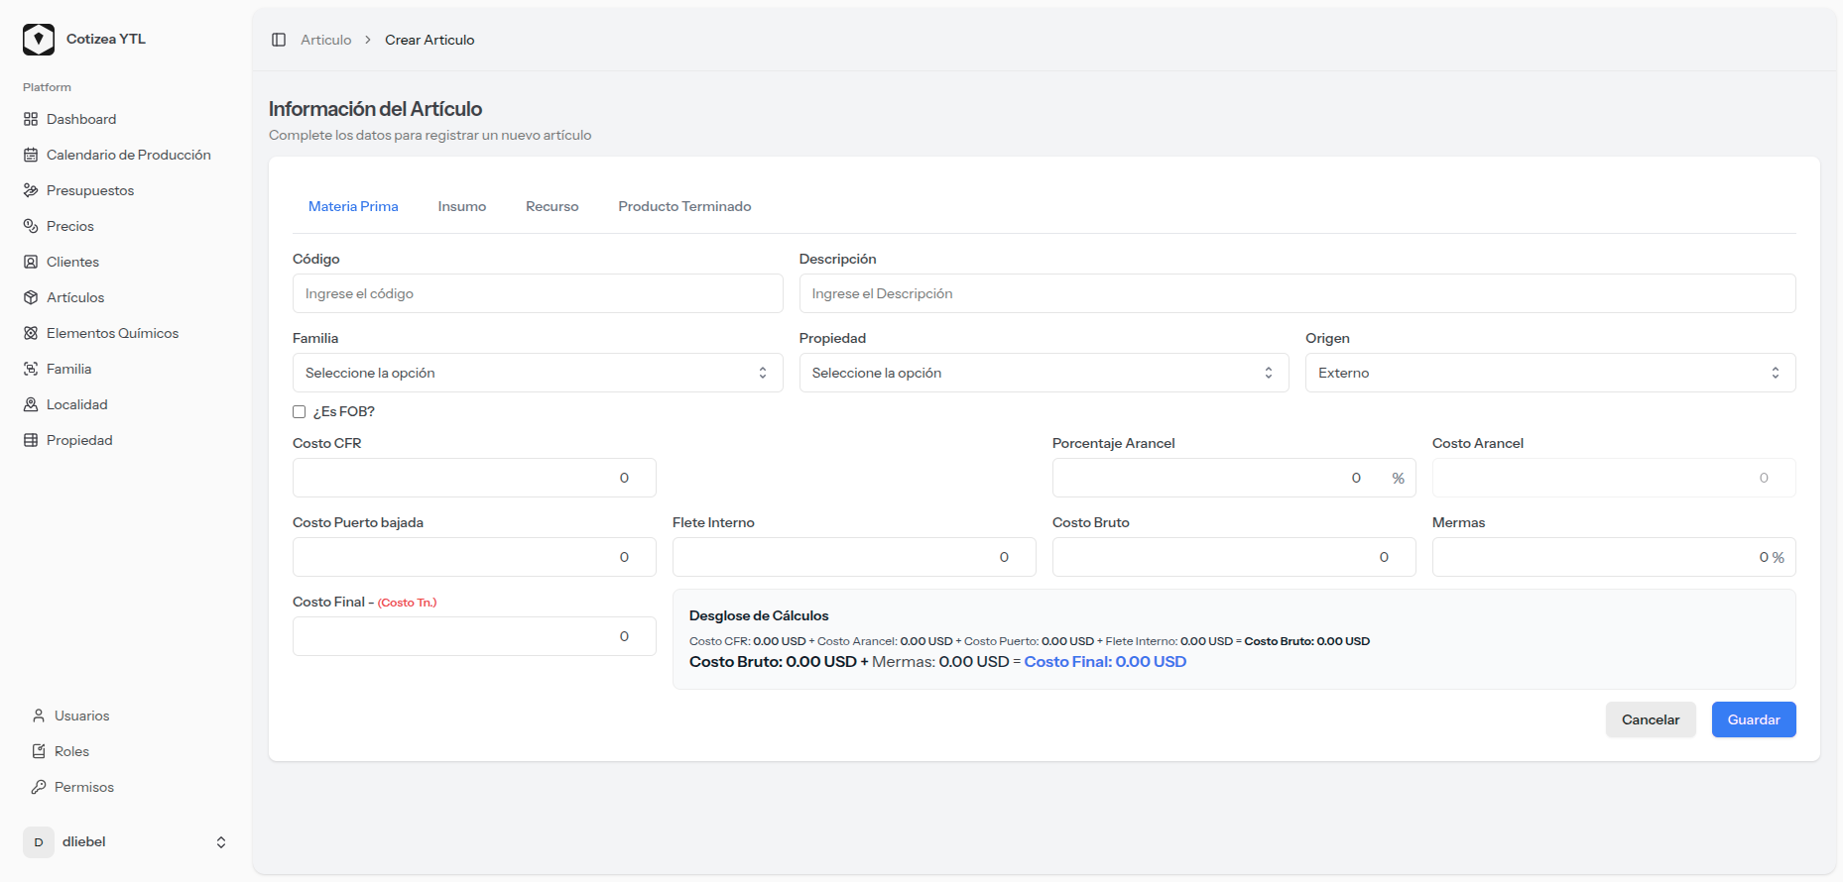This screenshot has width=1843, height=882.
Task: Toggle the sidebar panel icon
Action: tap(279, 40)
